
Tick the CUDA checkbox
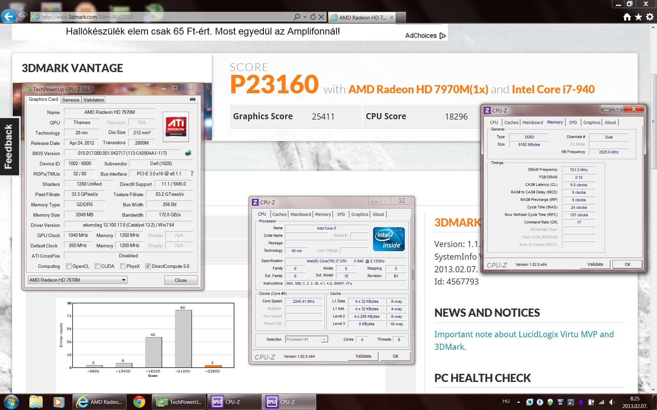pyautogui.click(x=98, y=266)
